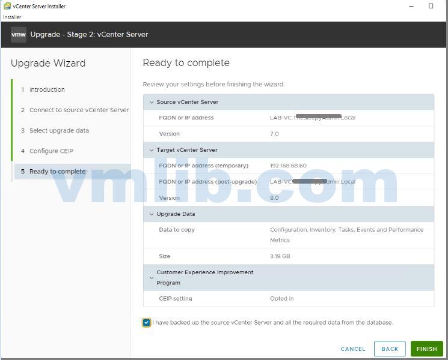Image resolution: width=448 pixels, height=360 pixels.
Task: Maximize the installer window
Action: tap(431, 6)
